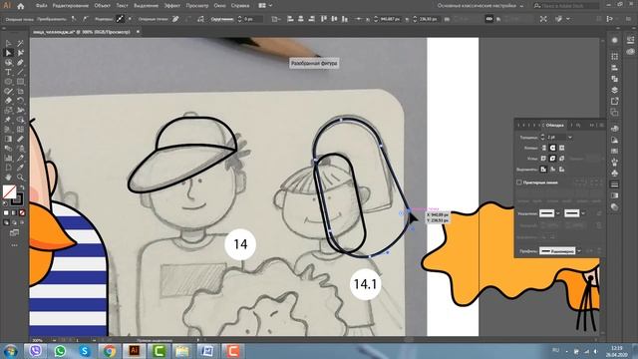
Task: Open Skype from the taskbar
Action: coord(85,350)
